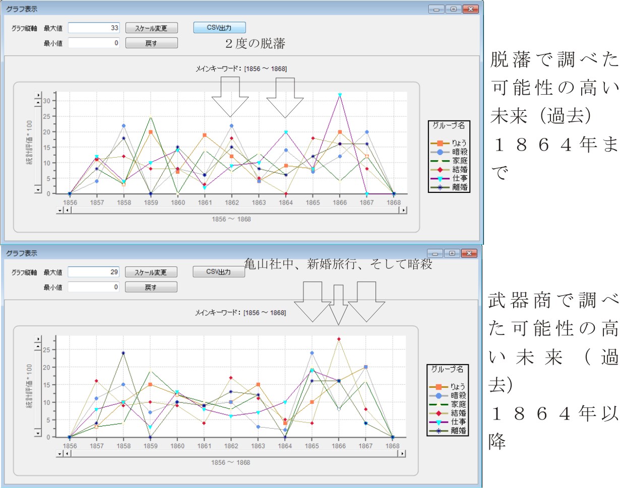Click down arrow on top chart's vertical scrollbar
620x488 pixels.
click(38, 189)
